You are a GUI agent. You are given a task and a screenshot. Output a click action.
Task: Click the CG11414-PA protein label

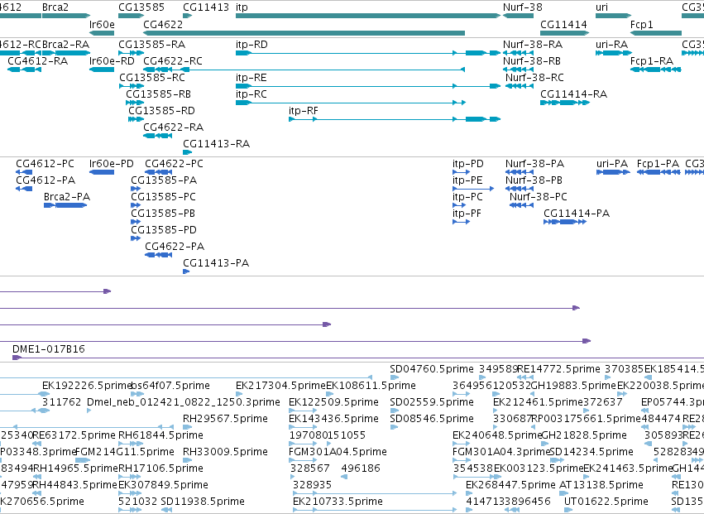pos(577,214)
